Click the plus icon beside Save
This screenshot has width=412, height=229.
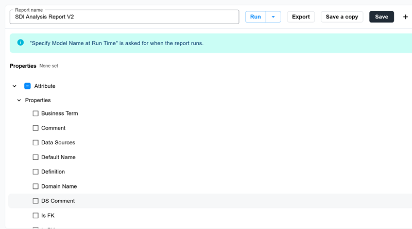[405, 17]
